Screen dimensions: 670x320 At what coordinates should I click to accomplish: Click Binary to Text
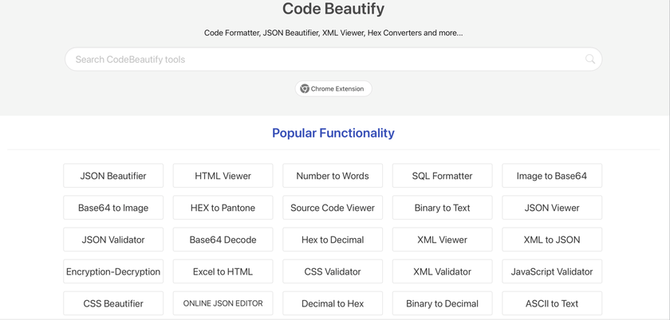442,208
